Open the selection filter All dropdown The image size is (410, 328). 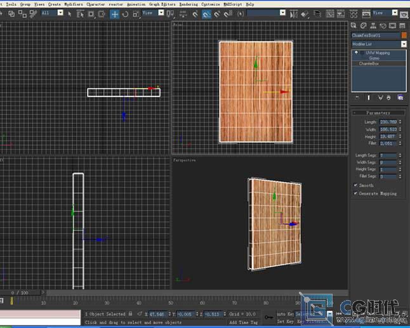(60, 13)
